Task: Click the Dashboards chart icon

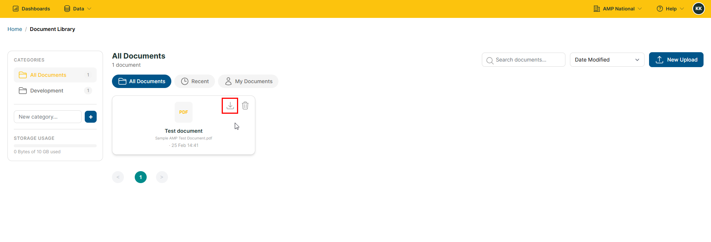Action: [16, 9]
